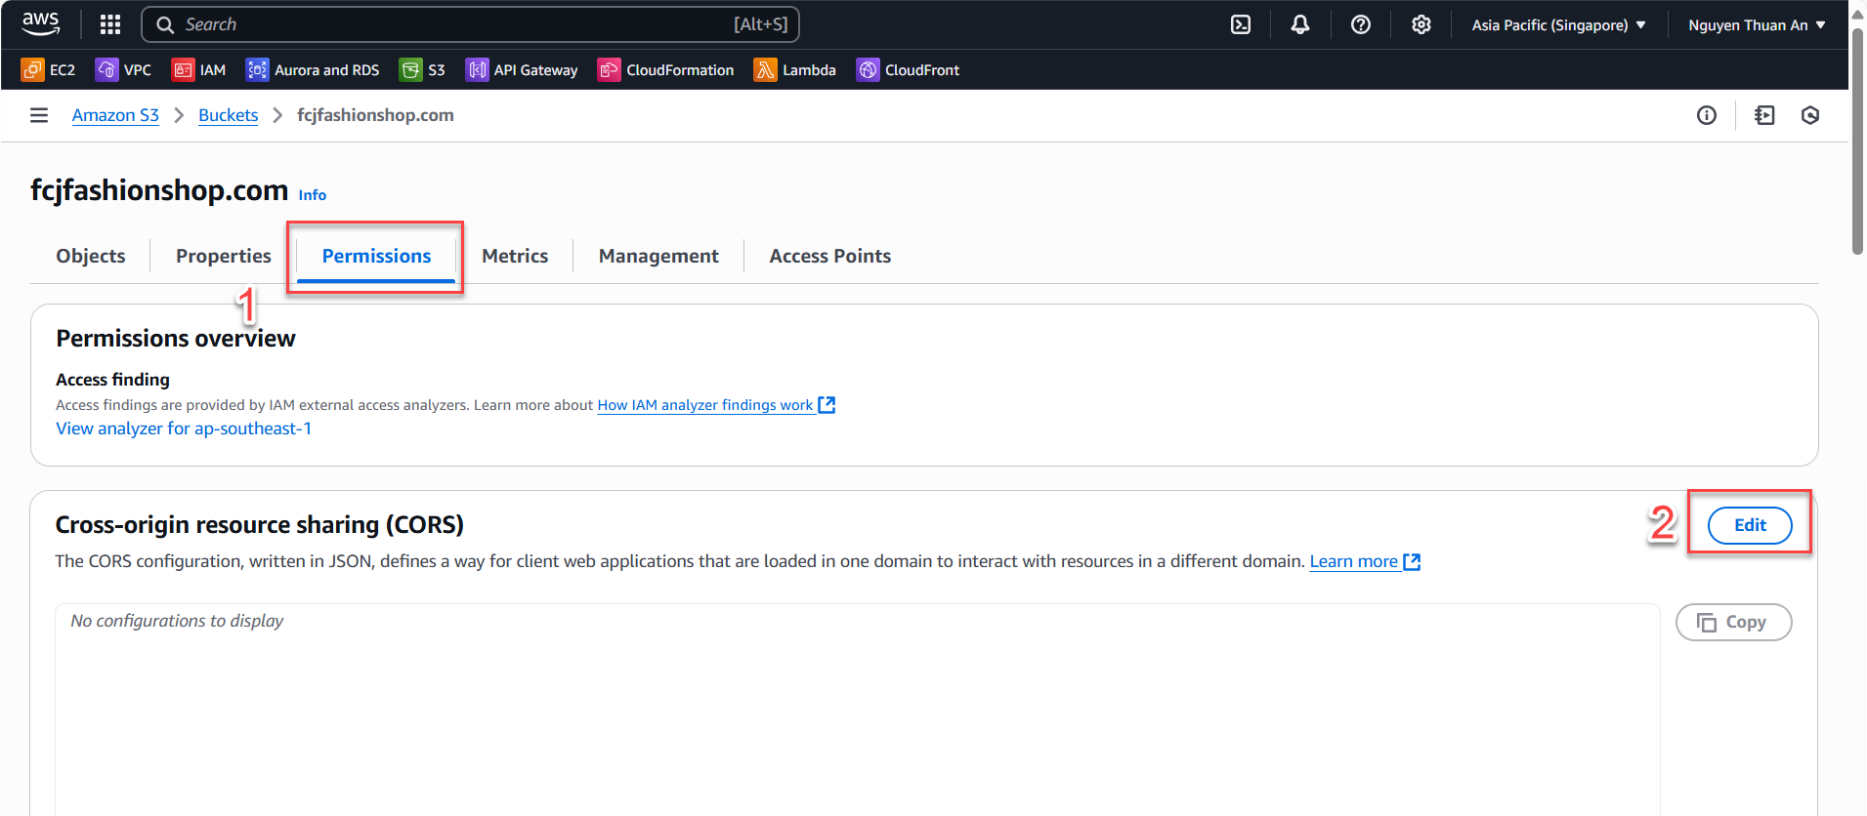Click the search bar input field

[470, 24]
